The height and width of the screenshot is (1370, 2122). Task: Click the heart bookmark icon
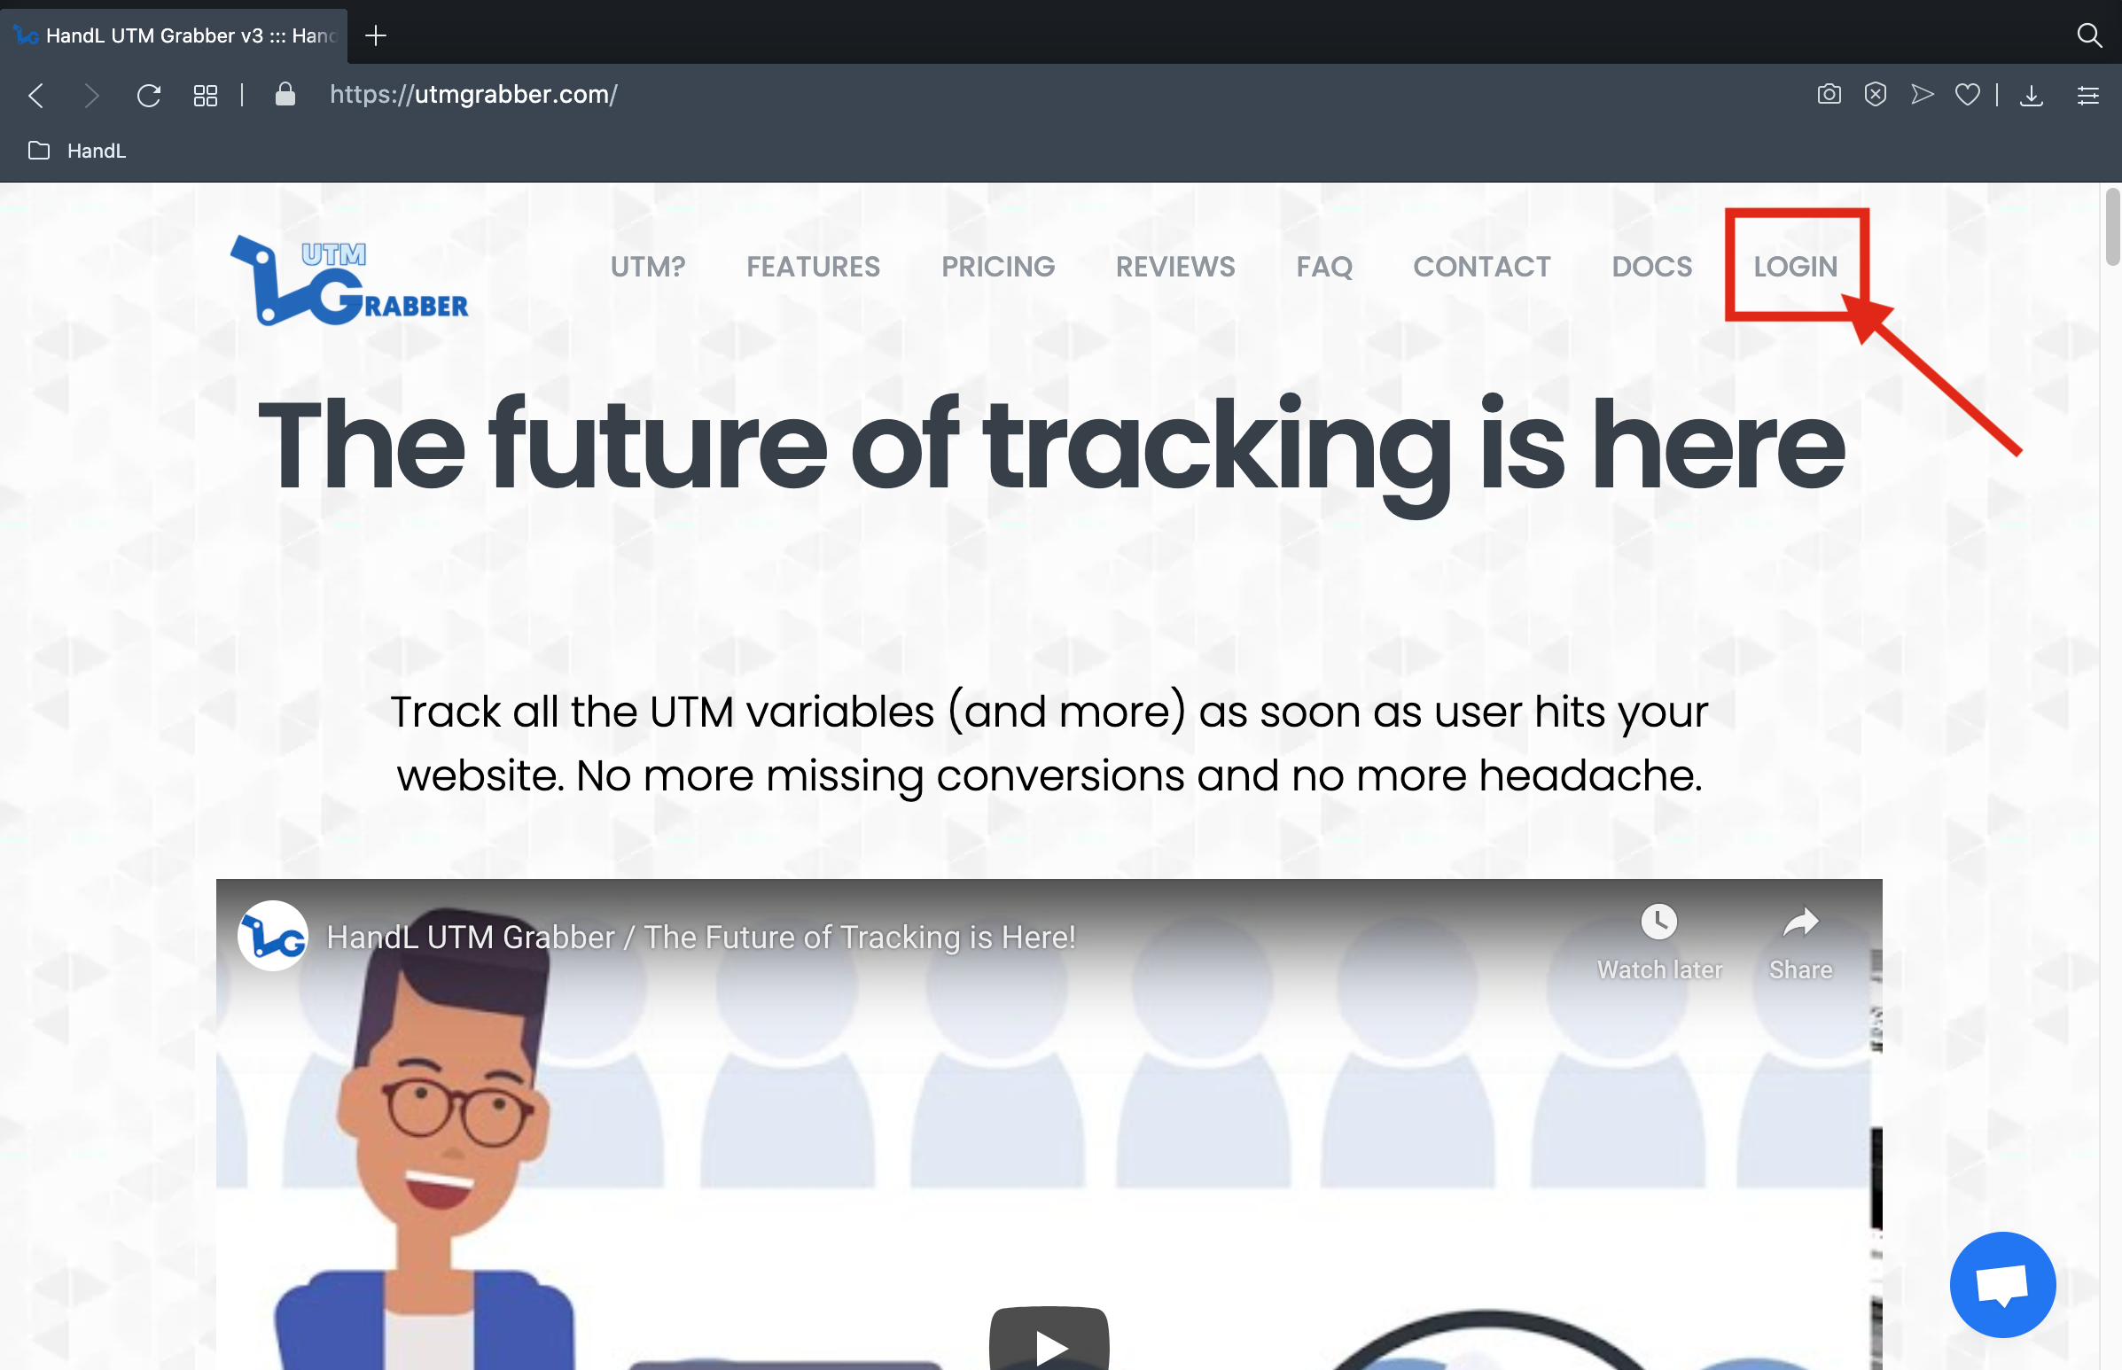[x=1967, y=94]
